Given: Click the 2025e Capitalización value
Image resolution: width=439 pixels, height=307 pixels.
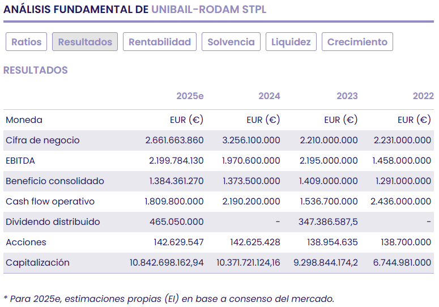Looking at the screenshot, I should [167, 263].
